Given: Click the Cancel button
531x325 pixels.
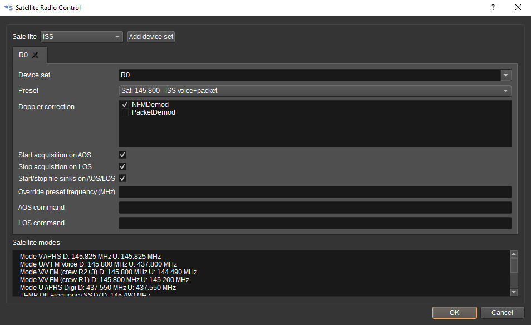Looking at the screenshot, I should click(502, 312).
